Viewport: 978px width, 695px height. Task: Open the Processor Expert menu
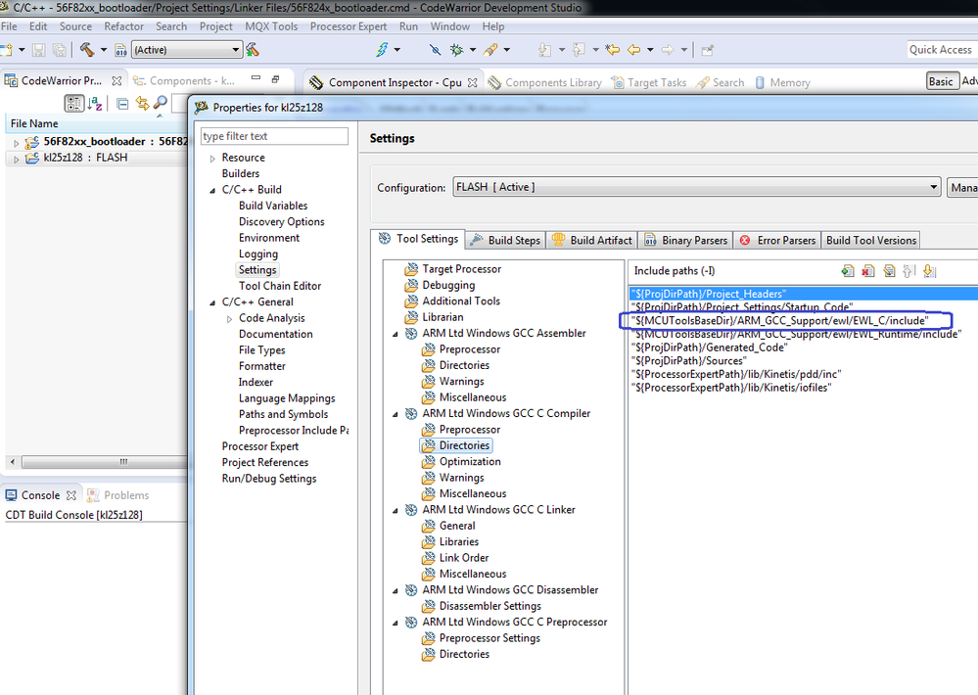[349, 26]
